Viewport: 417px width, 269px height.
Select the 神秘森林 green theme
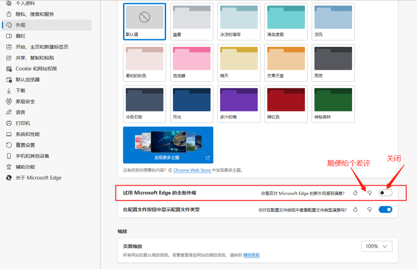(333, 104)
